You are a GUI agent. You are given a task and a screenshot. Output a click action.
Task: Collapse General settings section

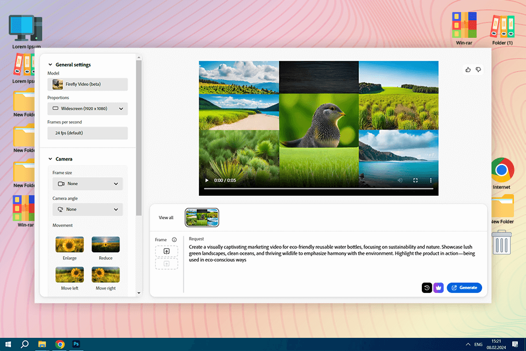(x=50, y=65)
